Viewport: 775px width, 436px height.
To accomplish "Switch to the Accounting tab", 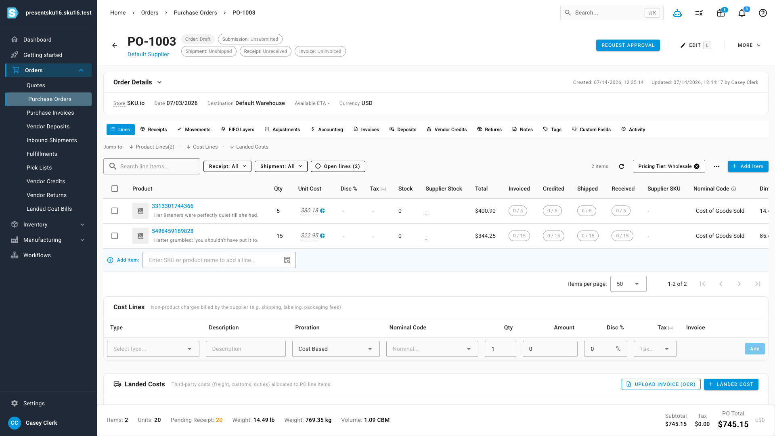I will tap(327, 130).
